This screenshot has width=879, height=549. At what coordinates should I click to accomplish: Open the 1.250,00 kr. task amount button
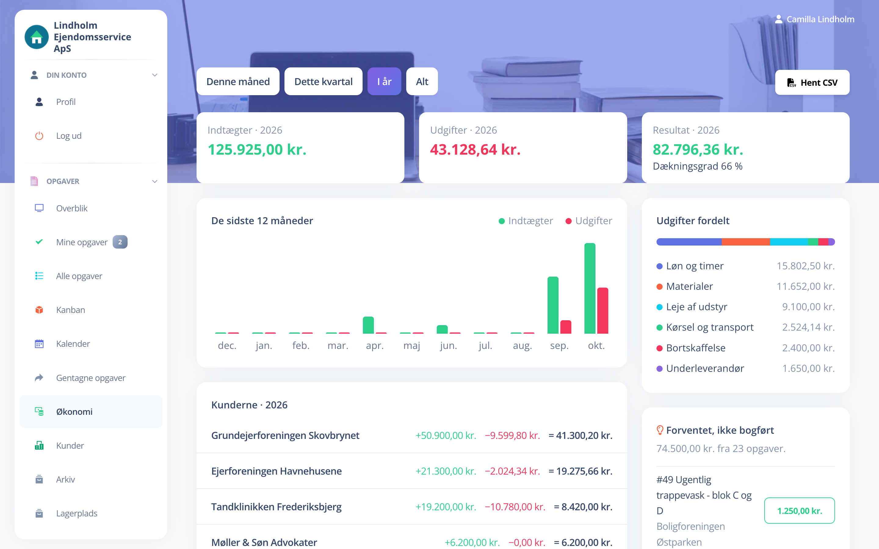(x=799, y=511)
